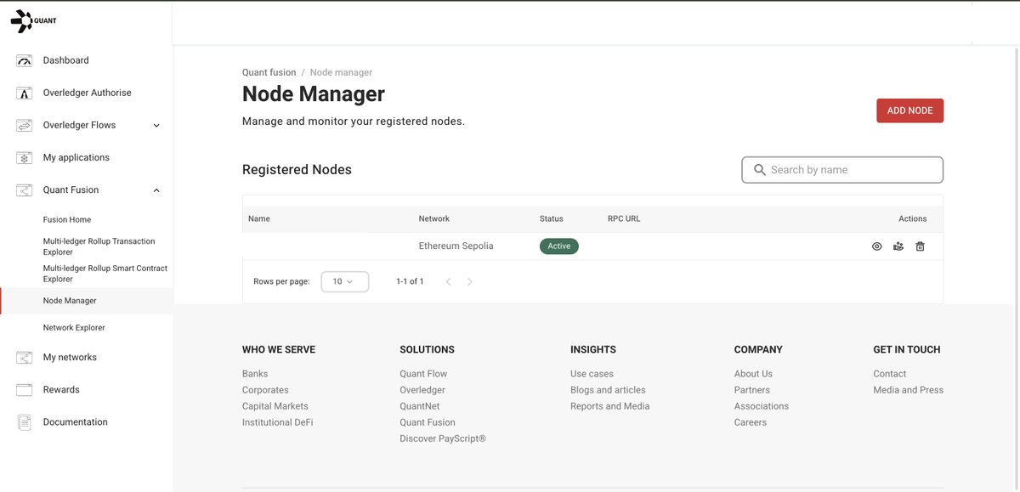Click the Overledger Flows sidebar icon
Image resolution: width=1020 pixels, height=492 pixels.
point(25,125)
